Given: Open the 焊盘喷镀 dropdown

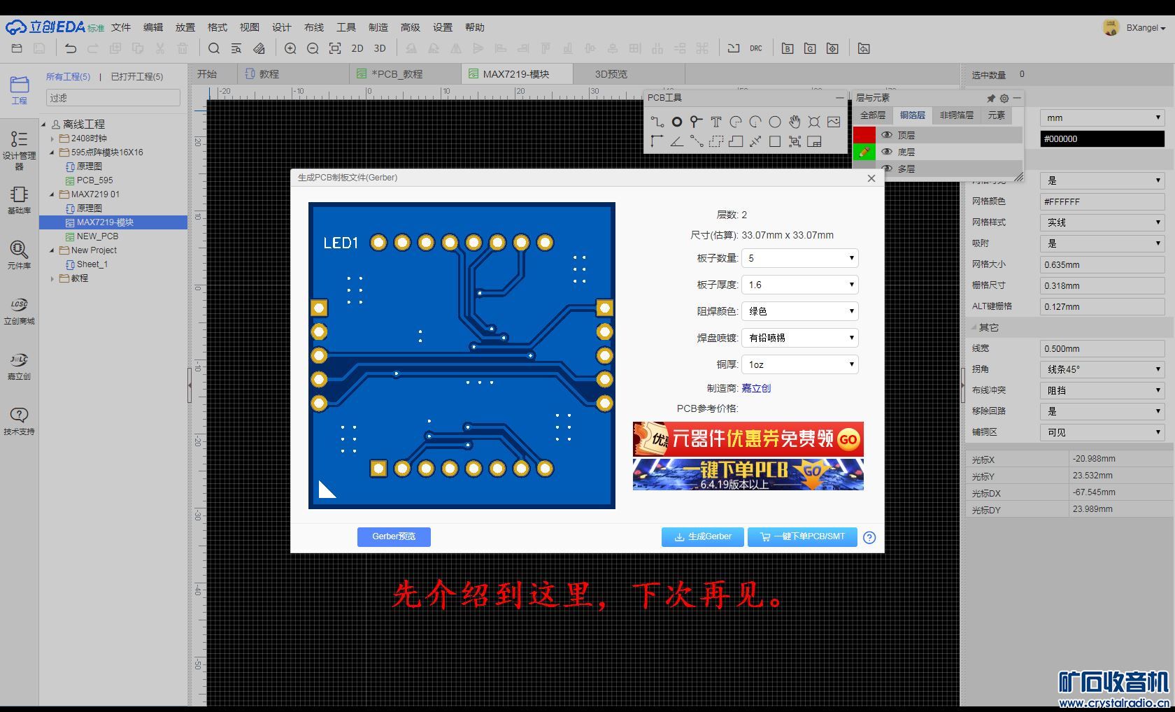Looking at the screenshot, I should click(800, 338).
